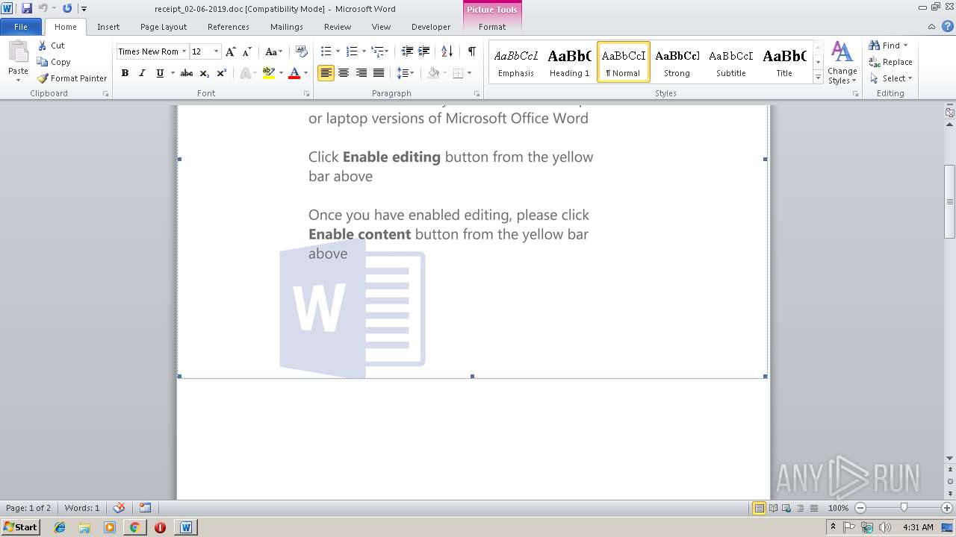Apply superscript formatting
The height and width of the screenshot is (537, 956).
tap(222, 73)
